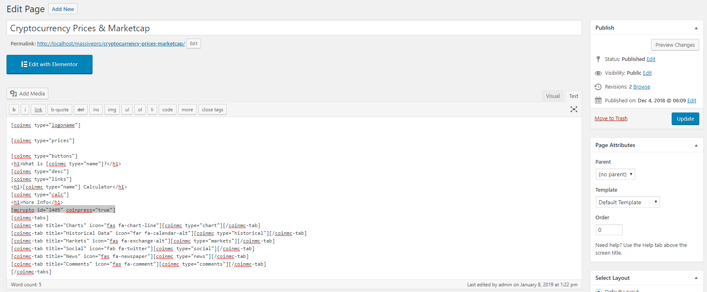Click the permalink Edit button
The image size is (707, 292).
(x=194, y=43)
